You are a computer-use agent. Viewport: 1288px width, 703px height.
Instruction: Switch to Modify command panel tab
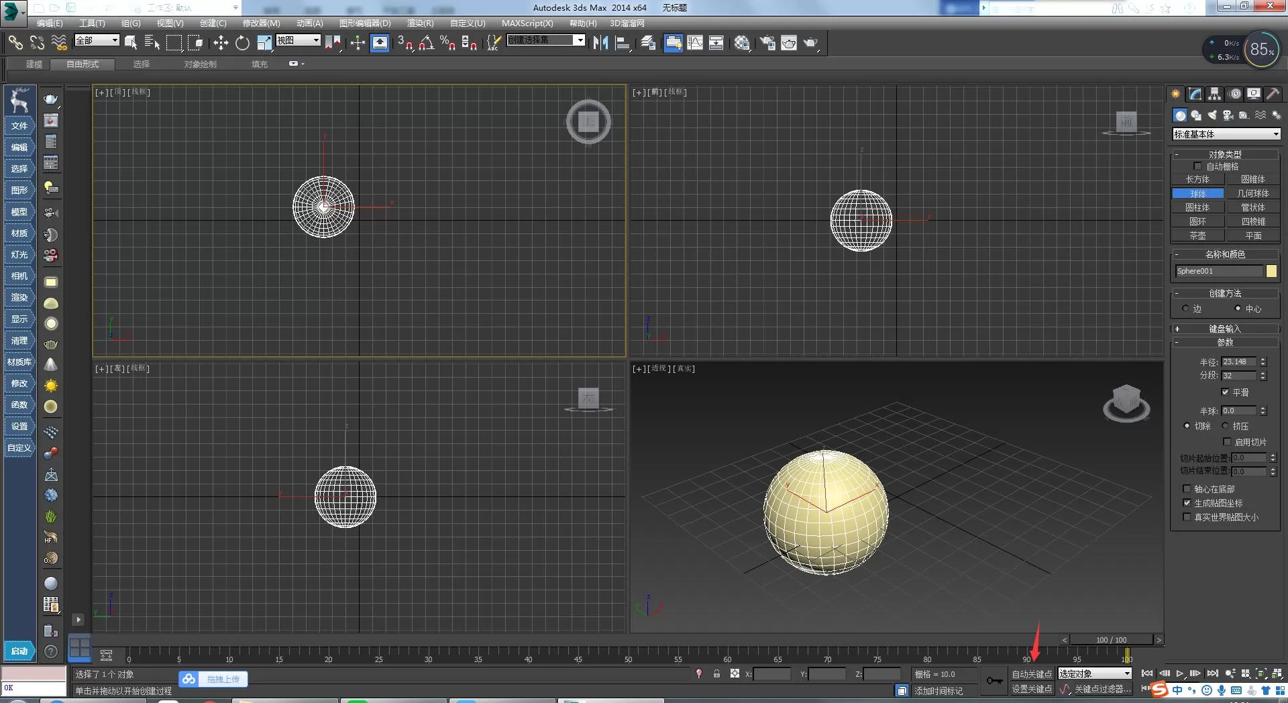tap(1195, 94)
